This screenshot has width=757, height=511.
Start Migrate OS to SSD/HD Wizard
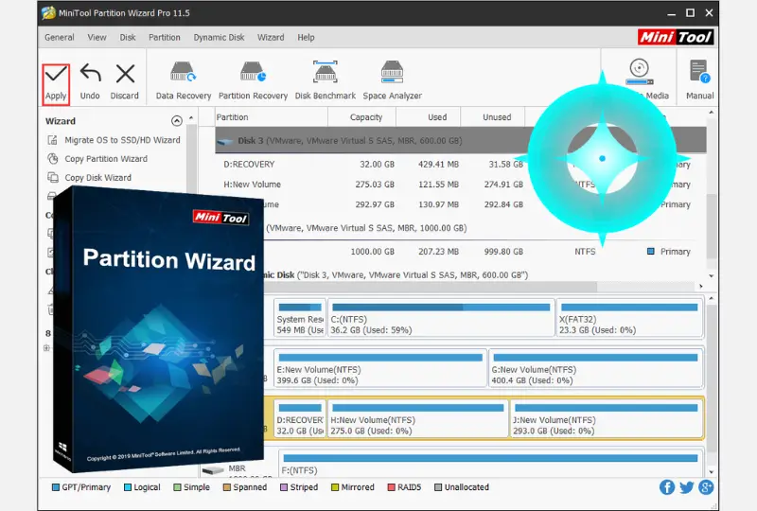114,140
